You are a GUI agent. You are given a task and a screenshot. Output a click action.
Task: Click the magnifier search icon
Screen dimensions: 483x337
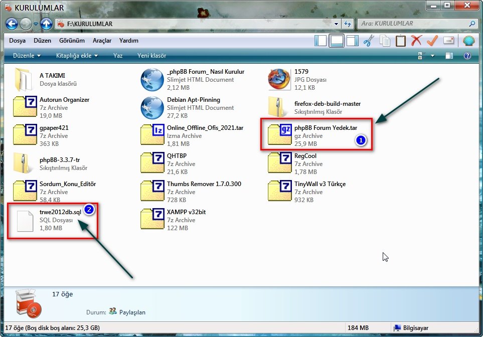472,24
